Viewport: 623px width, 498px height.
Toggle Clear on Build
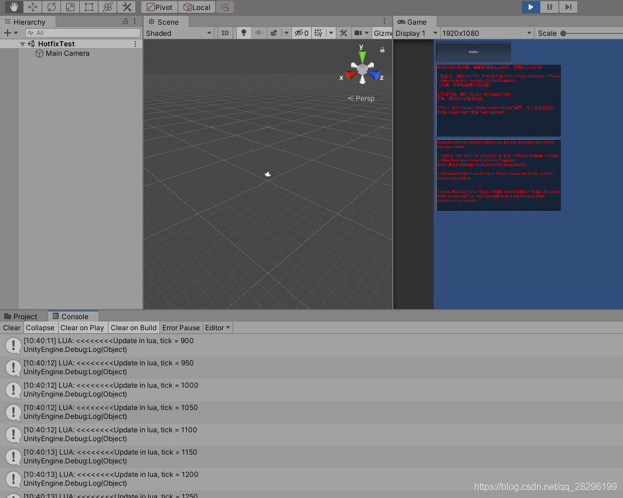pyautogui.click(x=134, y=328)
